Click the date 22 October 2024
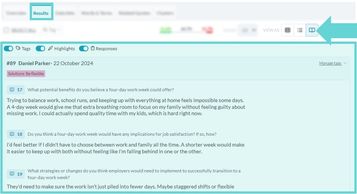Viewport: 357px width, 194px height. pyautogui.click(x=73, y=63)
